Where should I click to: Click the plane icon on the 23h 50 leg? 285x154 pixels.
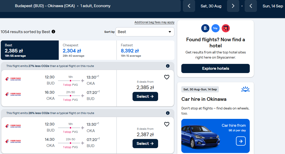pos(83,143)
